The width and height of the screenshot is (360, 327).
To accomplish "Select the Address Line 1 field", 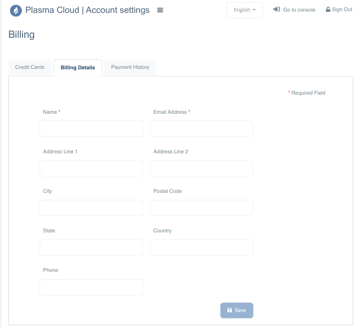I will [91, 168].
